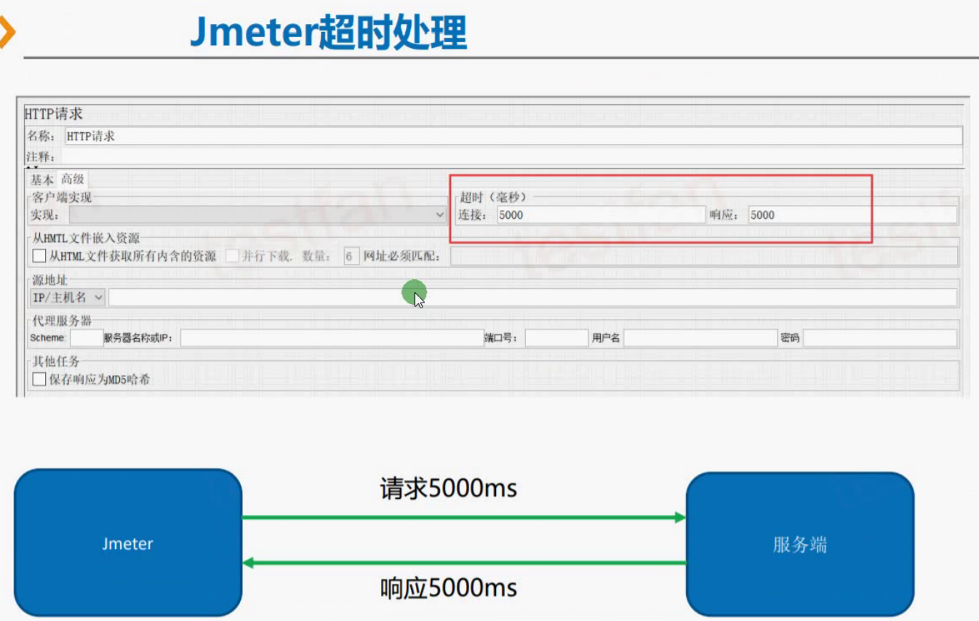979x621 pixels.
Task: Click the 服务器名称或IP input field
Action: (x=332, y=337)
